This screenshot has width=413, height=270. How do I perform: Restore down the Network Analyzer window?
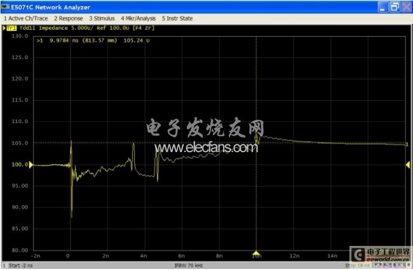coord(393,7)
